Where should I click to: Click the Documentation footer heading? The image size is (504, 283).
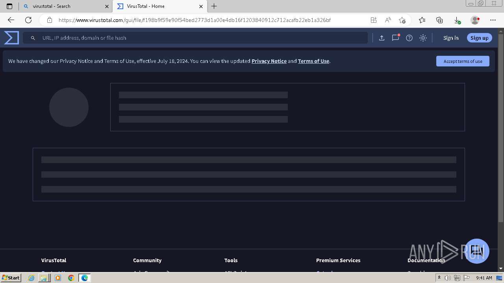coord(426,260)
